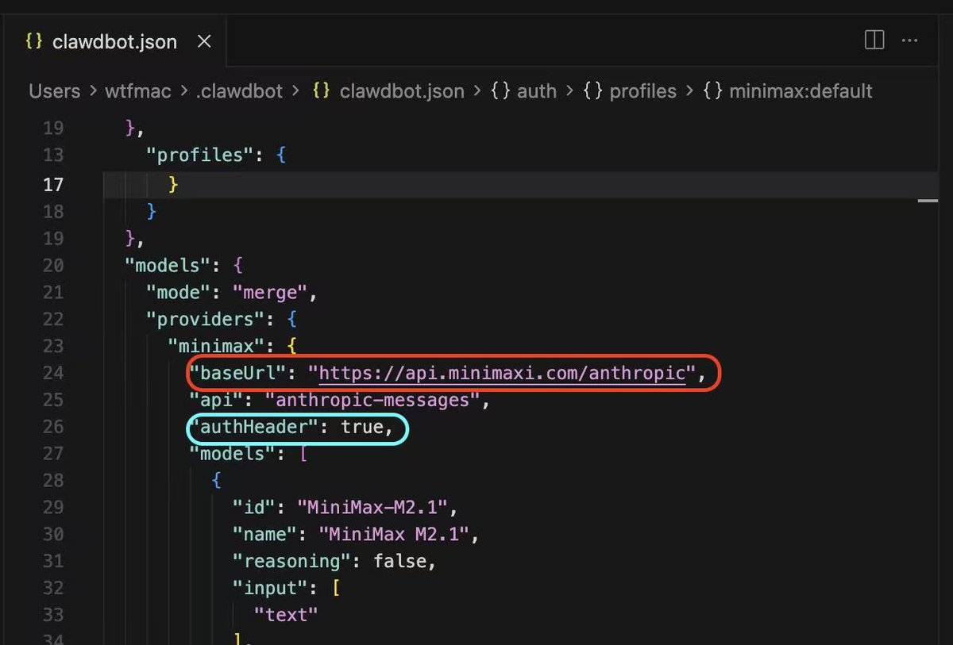Open the https://api.minimaxi.com/anthropic URL link
This screenshot has height=645, width=953.
[x=502, y=372]
